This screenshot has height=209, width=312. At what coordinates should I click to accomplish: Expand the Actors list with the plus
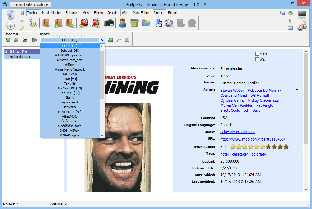(x=297, y=90)
